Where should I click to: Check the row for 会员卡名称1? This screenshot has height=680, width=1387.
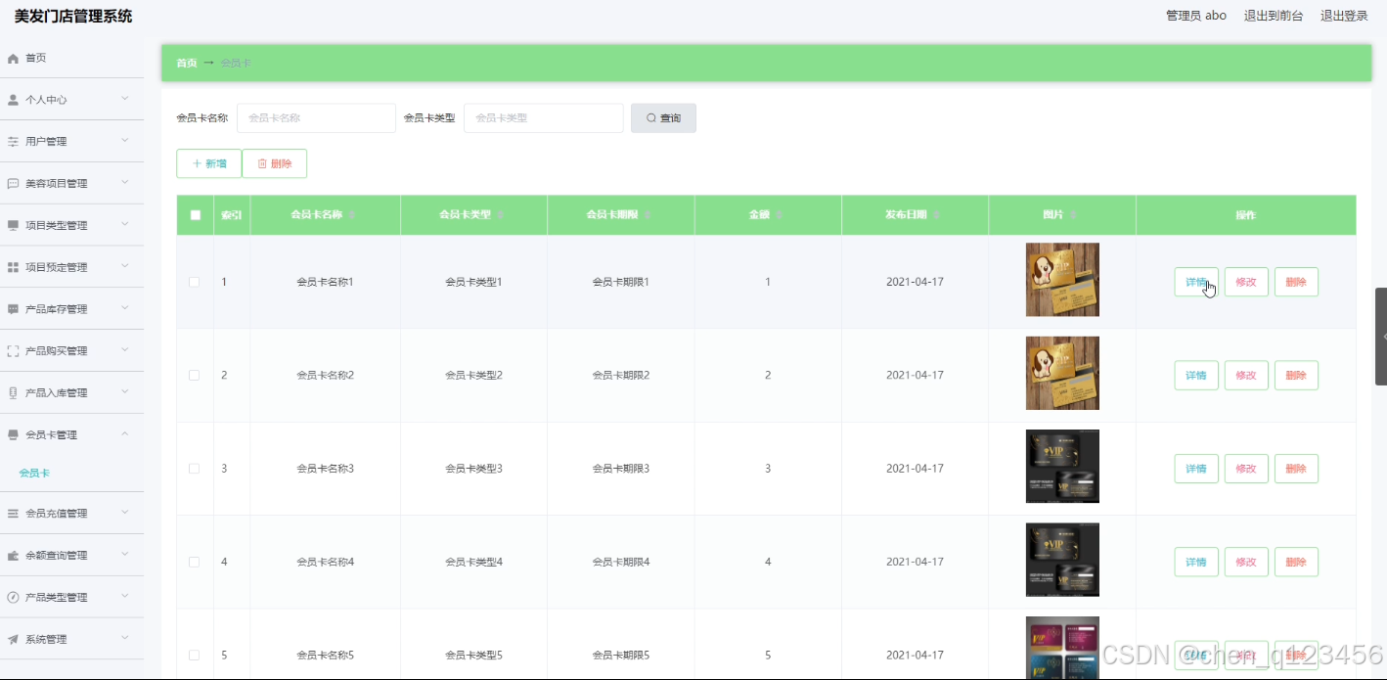(x=194, y=282)
